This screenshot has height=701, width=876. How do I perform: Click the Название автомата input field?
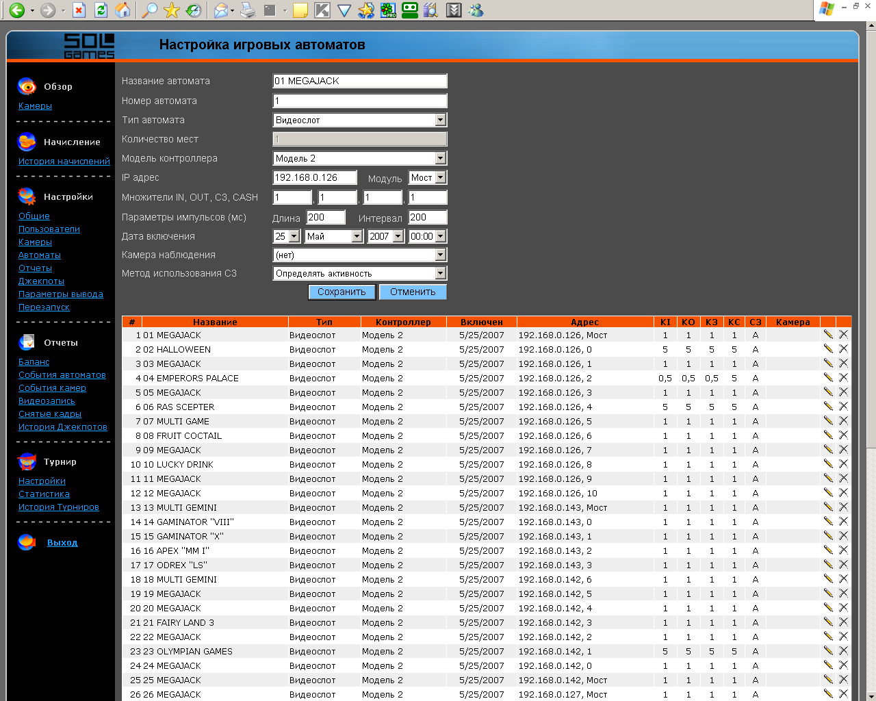[360, 81]
